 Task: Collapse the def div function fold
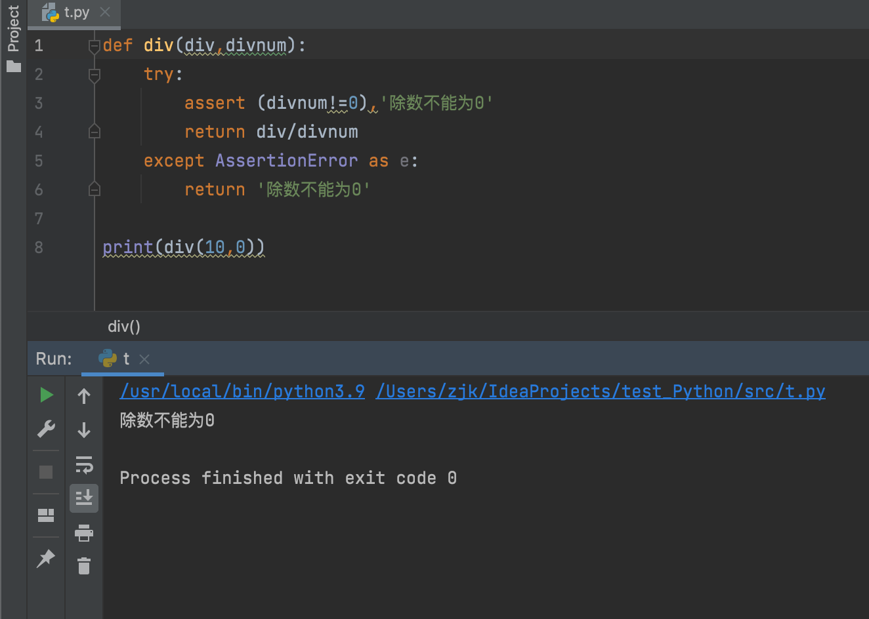point(95,46)
